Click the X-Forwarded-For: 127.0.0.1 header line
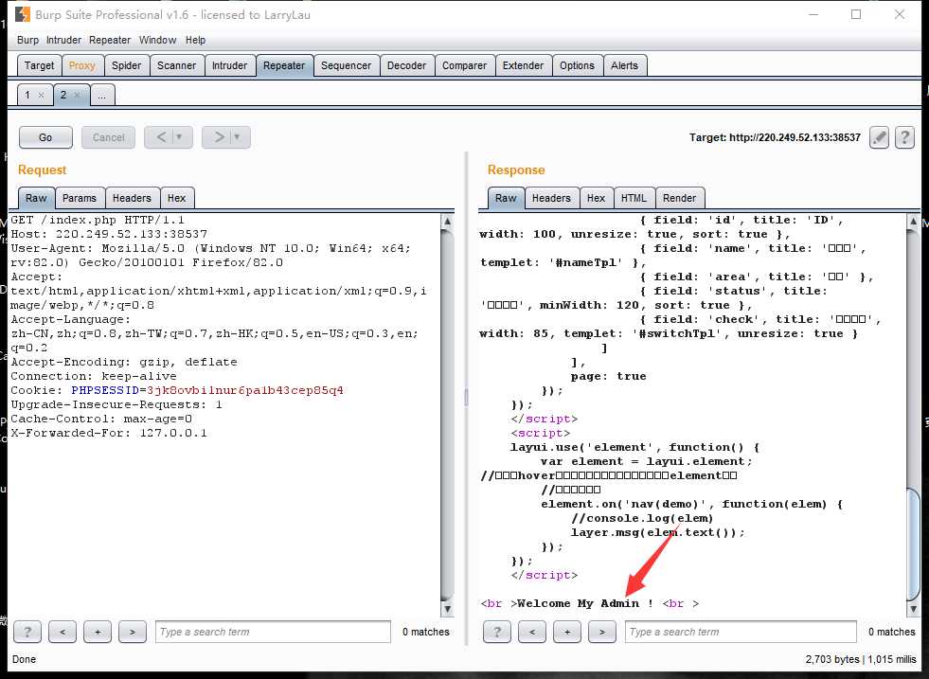Image resolution: width=929 pixels, height=679 pixels. click(109, 433)
